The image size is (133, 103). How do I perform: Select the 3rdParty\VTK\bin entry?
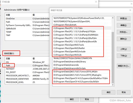tap(82, 32)
